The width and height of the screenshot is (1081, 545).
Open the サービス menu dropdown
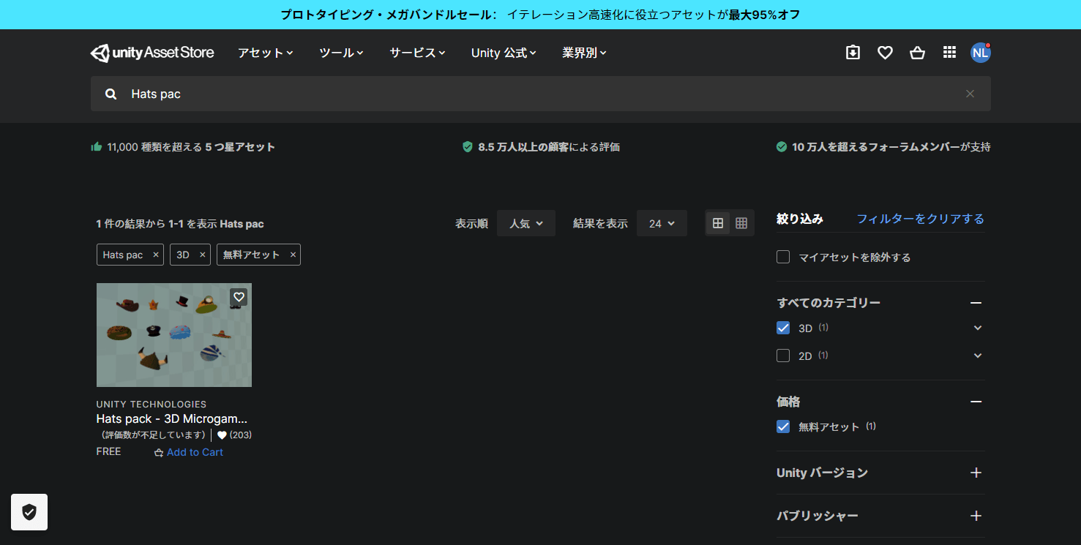click(x=417, y=53)
